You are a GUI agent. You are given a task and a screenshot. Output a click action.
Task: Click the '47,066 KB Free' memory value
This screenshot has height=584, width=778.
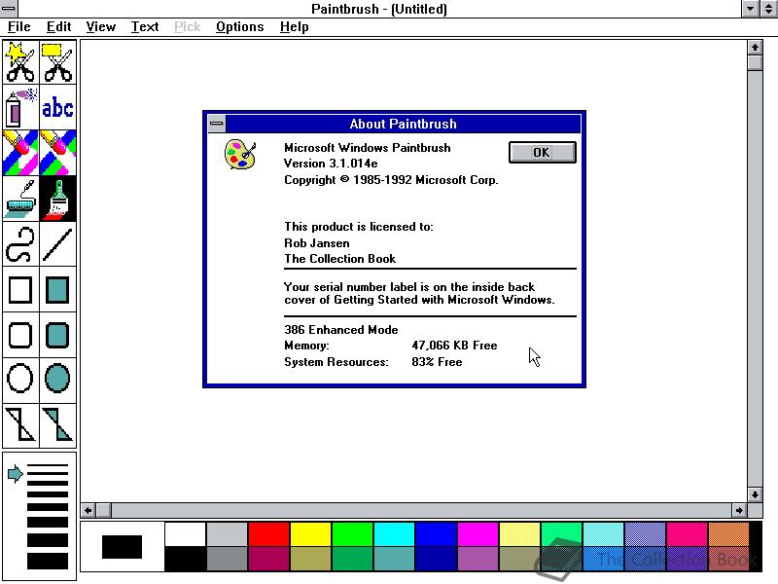[454, 346]
